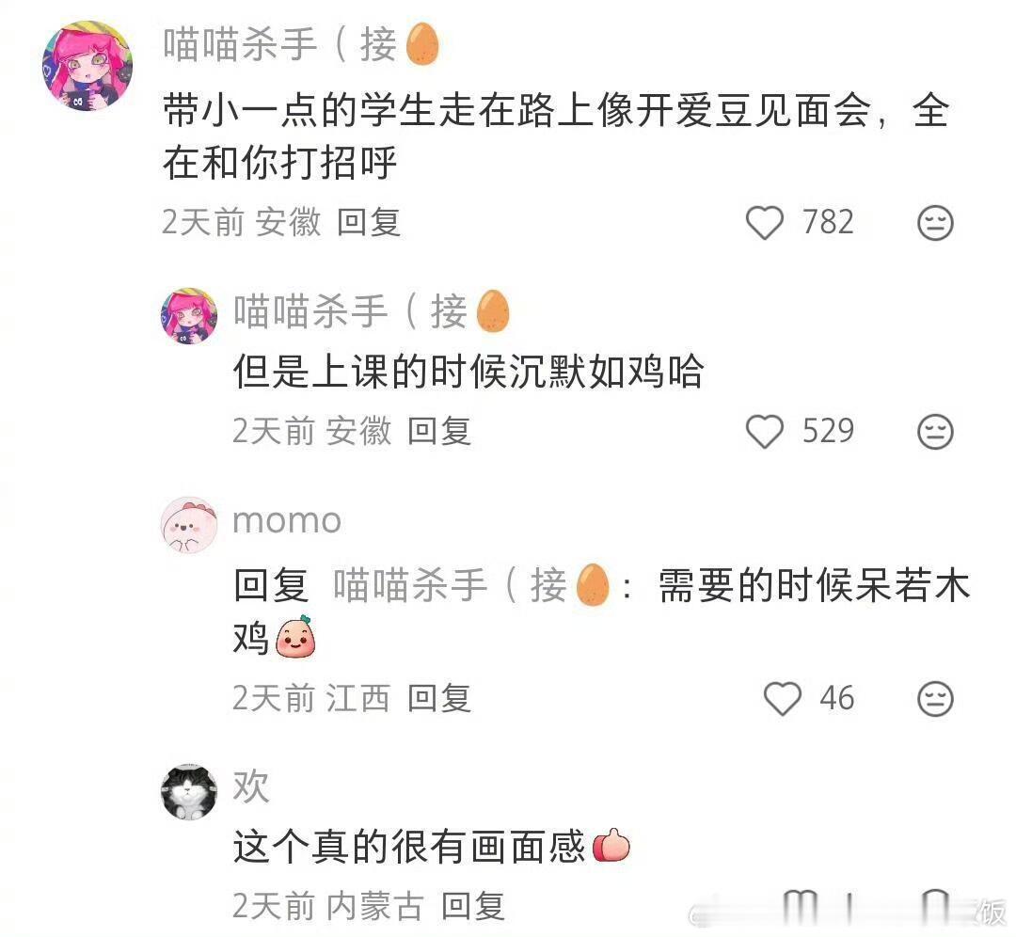1016x937 pixels.
Task: Like momo's comment with 46 likes
Action: (783, 699)
